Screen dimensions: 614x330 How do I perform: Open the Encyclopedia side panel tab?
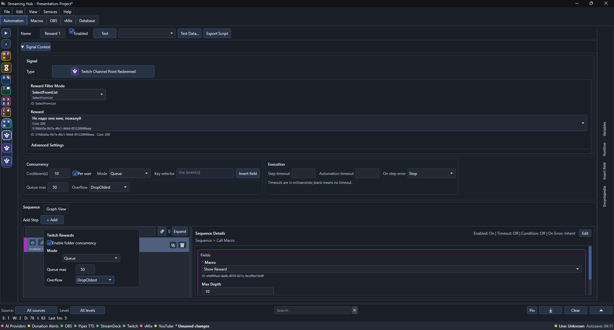pos(604,196)
